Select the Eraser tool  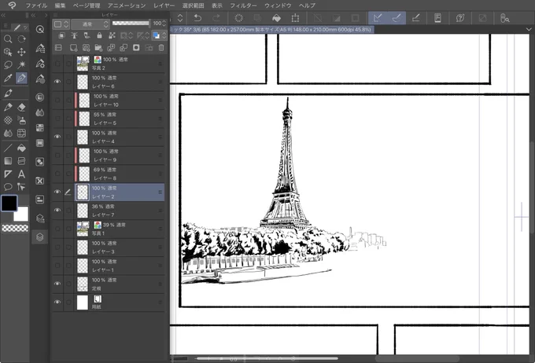(x=21, y=107)
